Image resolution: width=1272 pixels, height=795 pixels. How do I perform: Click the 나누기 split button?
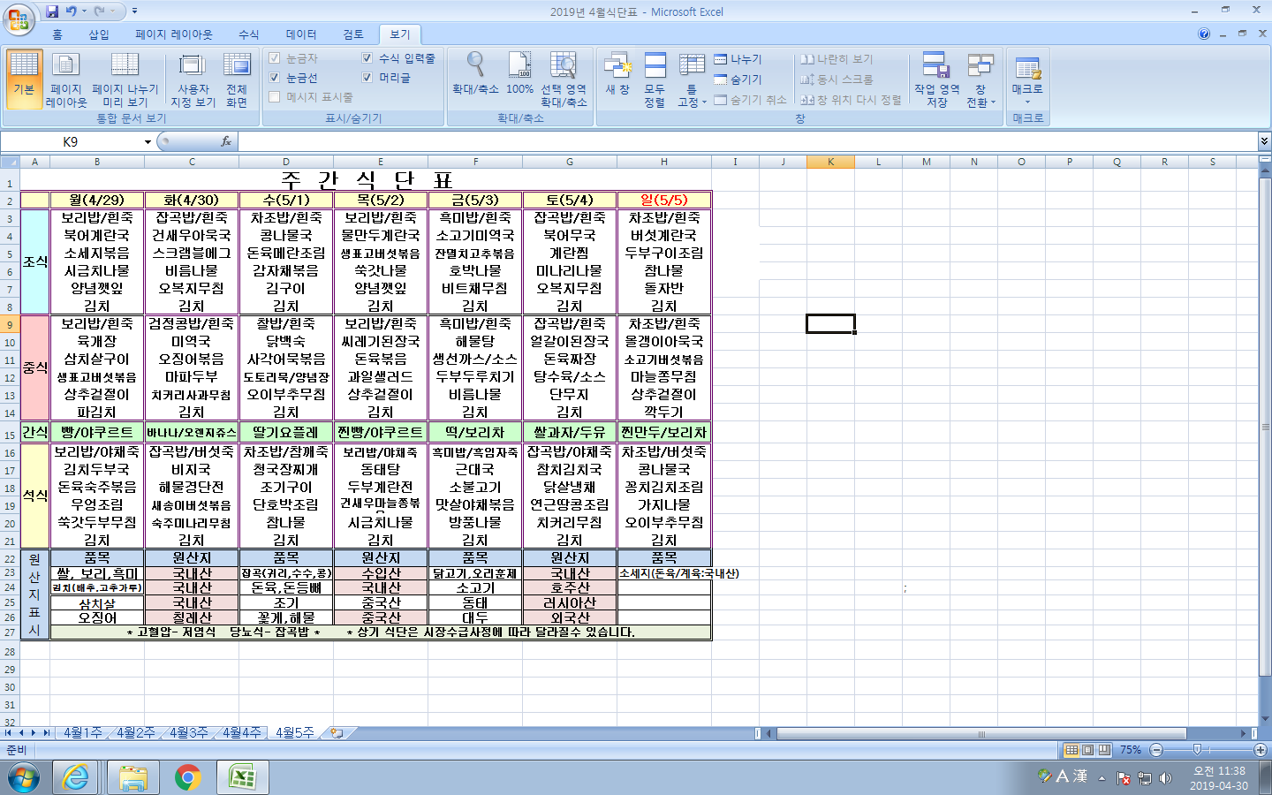[x=738, y=59]
